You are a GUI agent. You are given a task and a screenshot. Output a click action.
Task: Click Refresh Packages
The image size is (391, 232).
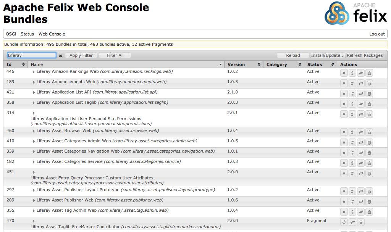(365, 55)
